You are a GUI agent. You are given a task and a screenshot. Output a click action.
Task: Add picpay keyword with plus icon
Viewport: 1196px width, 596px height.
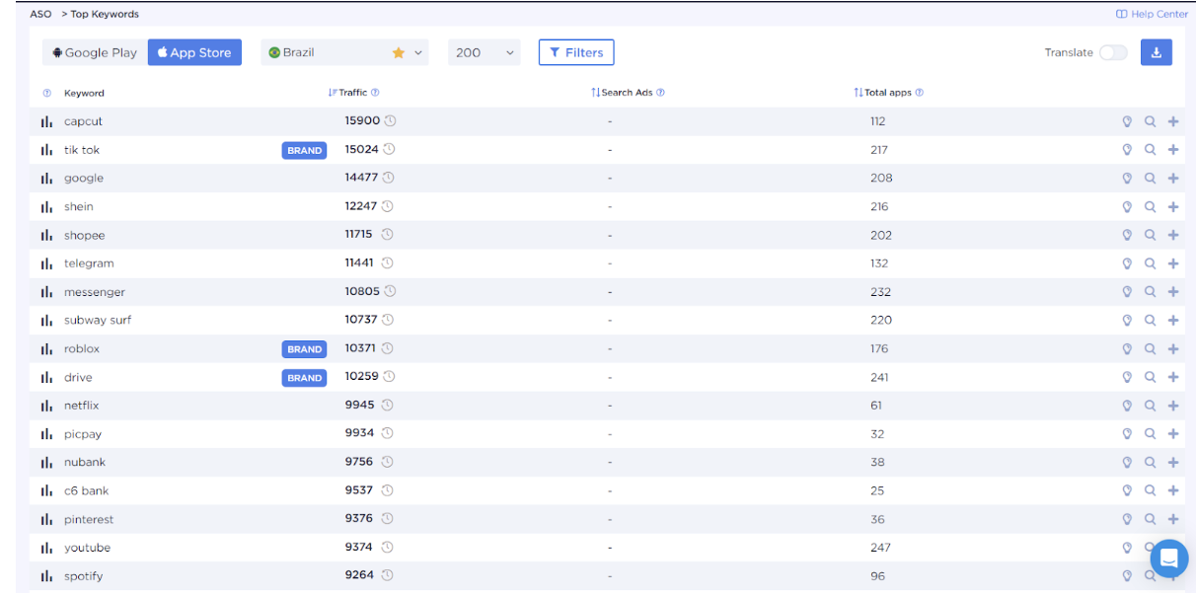(1173, 433)
